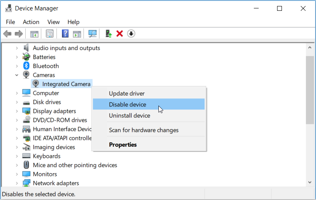Image resolution: width=316 pixels, height=200 pixels.
Task: Click the scrollbar down arrow
Action: [x=310, y=182]
